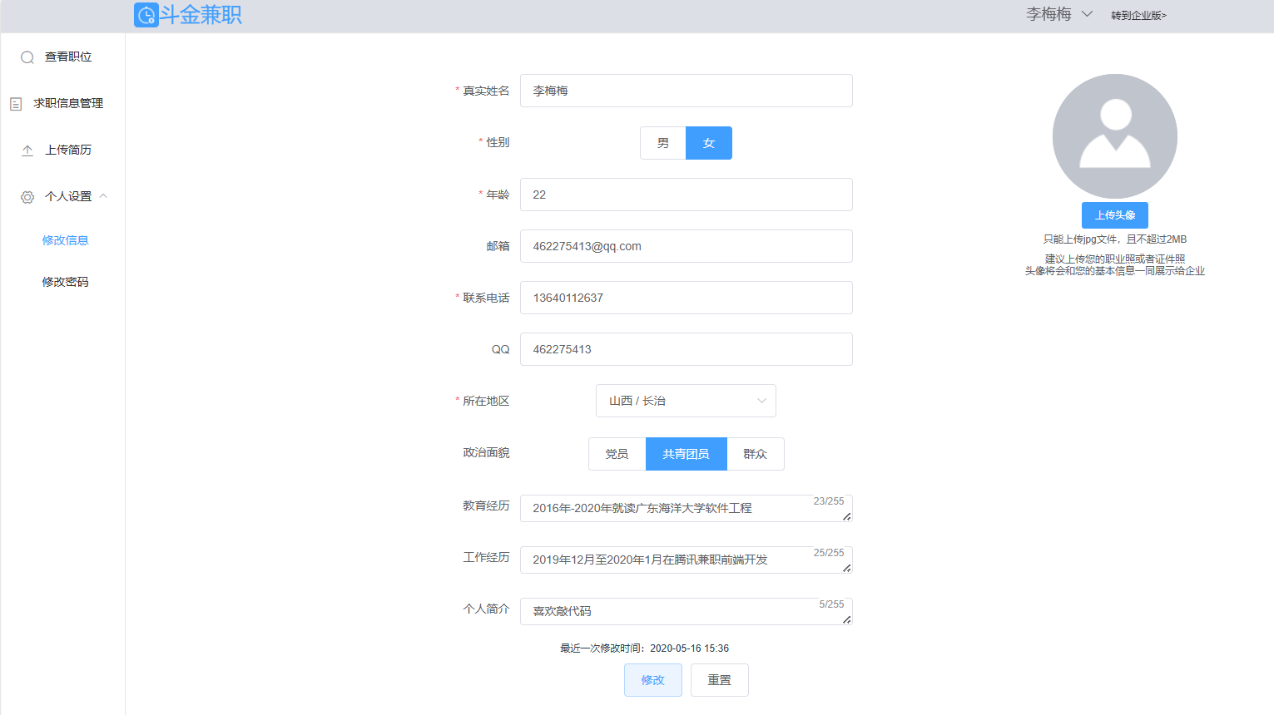Click the 5/255 character counter

click(831, 604)
